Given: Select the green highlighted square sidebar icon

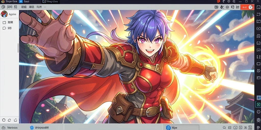Looking at the screenshot, I should [x=258, y=104].
